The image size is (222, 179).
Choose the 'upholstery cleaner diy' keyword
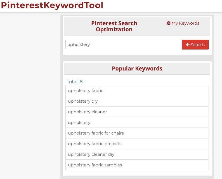click(x=91, y=154)
